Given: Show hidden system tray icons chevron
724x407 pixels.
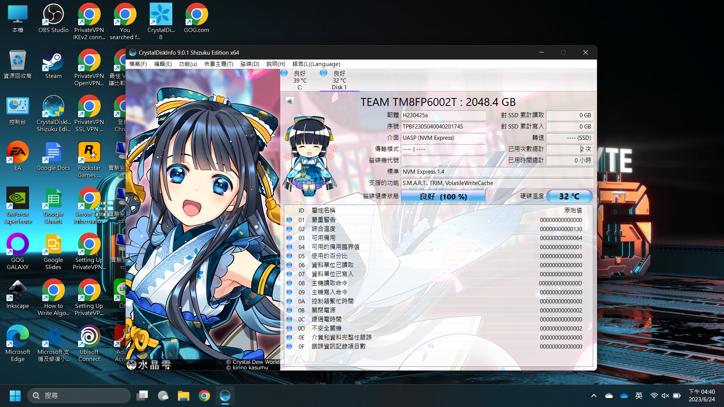Looking at the screenshot, I should coord(594,396).
